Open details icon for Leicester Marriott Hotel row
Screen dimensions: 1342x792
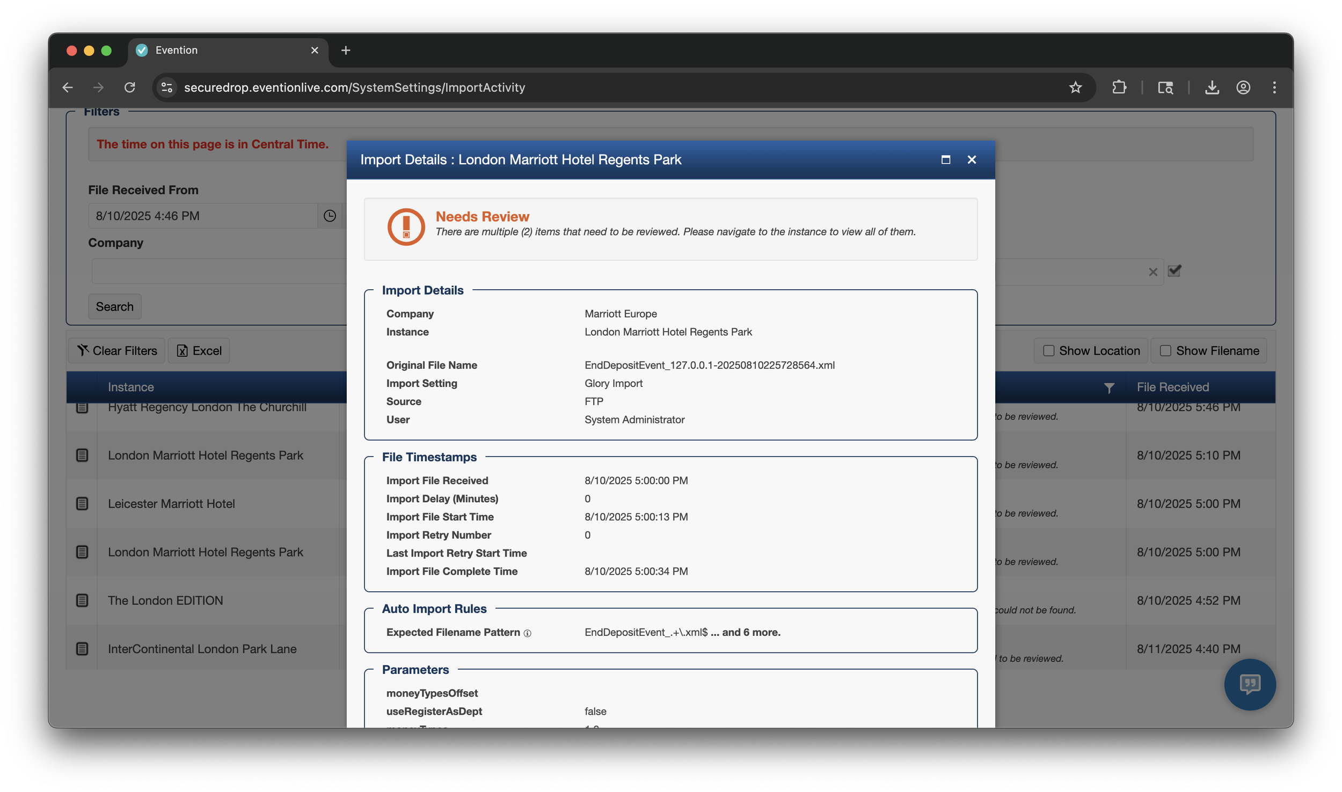coord(82,503)
